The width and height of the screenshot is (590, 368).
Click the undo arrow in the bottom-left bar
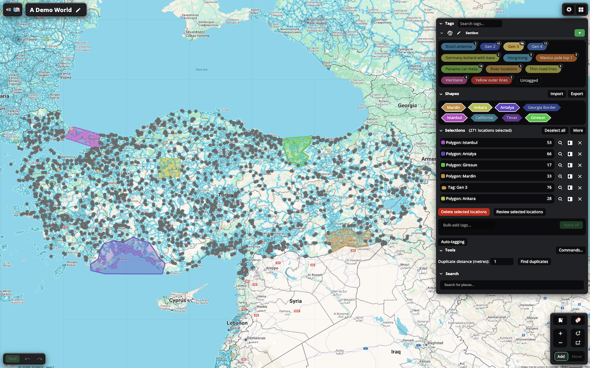(28, 359)
